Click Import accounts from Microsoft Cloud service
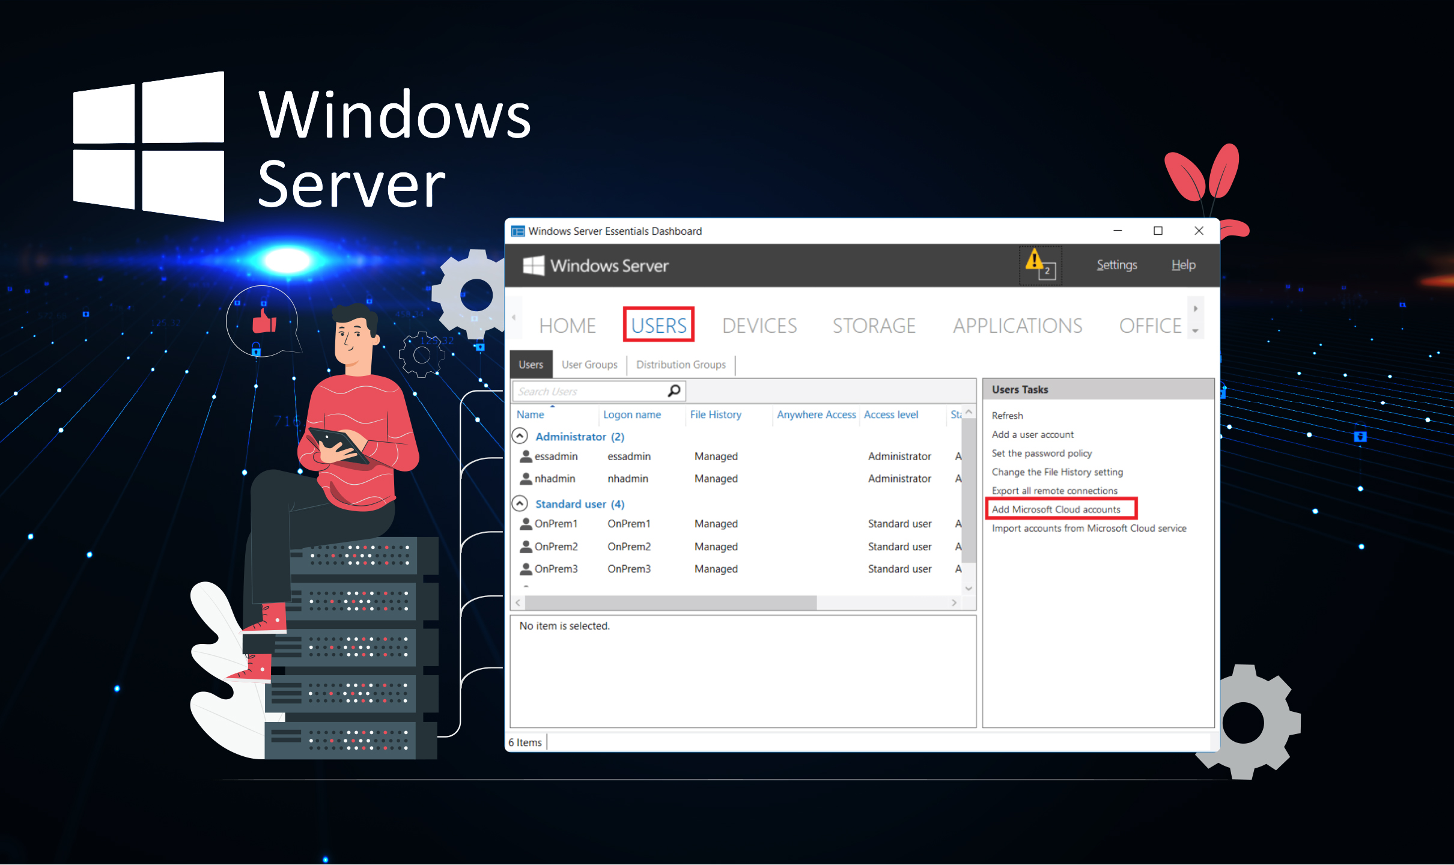Image resolution: width=1454 pixels, height=865 pixels. click(1089, 528)
